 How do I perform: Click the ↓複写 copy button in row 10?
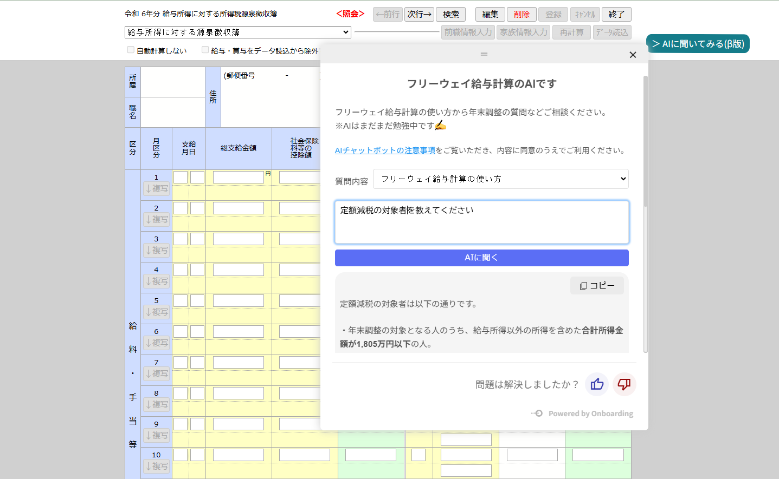pyautogui.click(x=157, y=467)
